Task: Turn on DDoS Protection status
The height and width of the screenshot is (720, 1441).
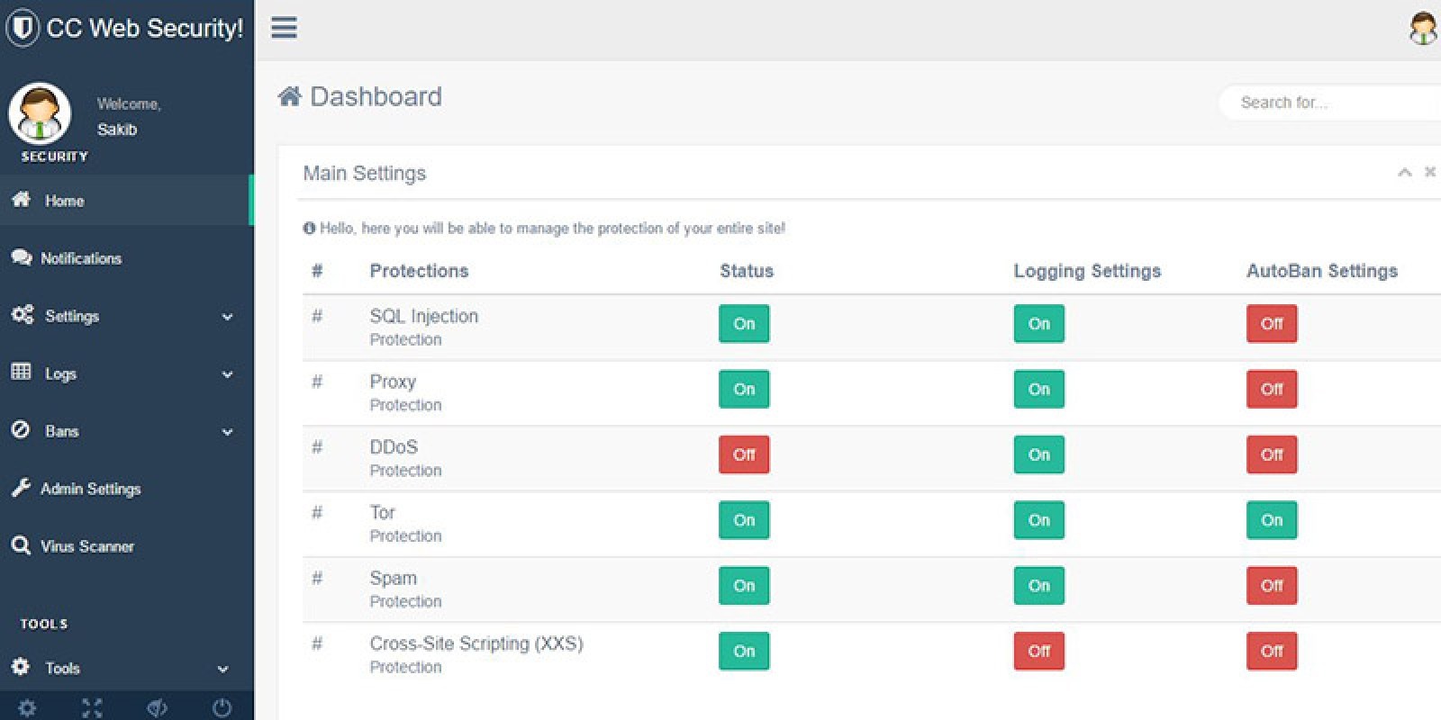Action: click(744, 454)
